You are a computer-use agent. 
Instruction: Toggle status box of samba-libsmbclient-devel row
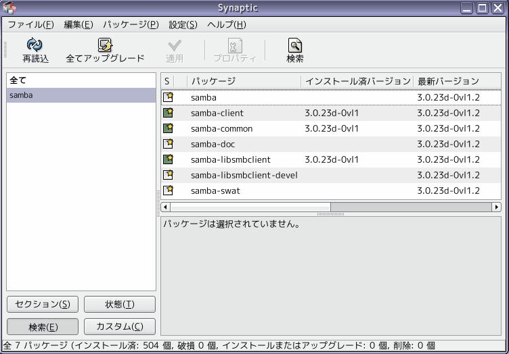tap(168, 174)
